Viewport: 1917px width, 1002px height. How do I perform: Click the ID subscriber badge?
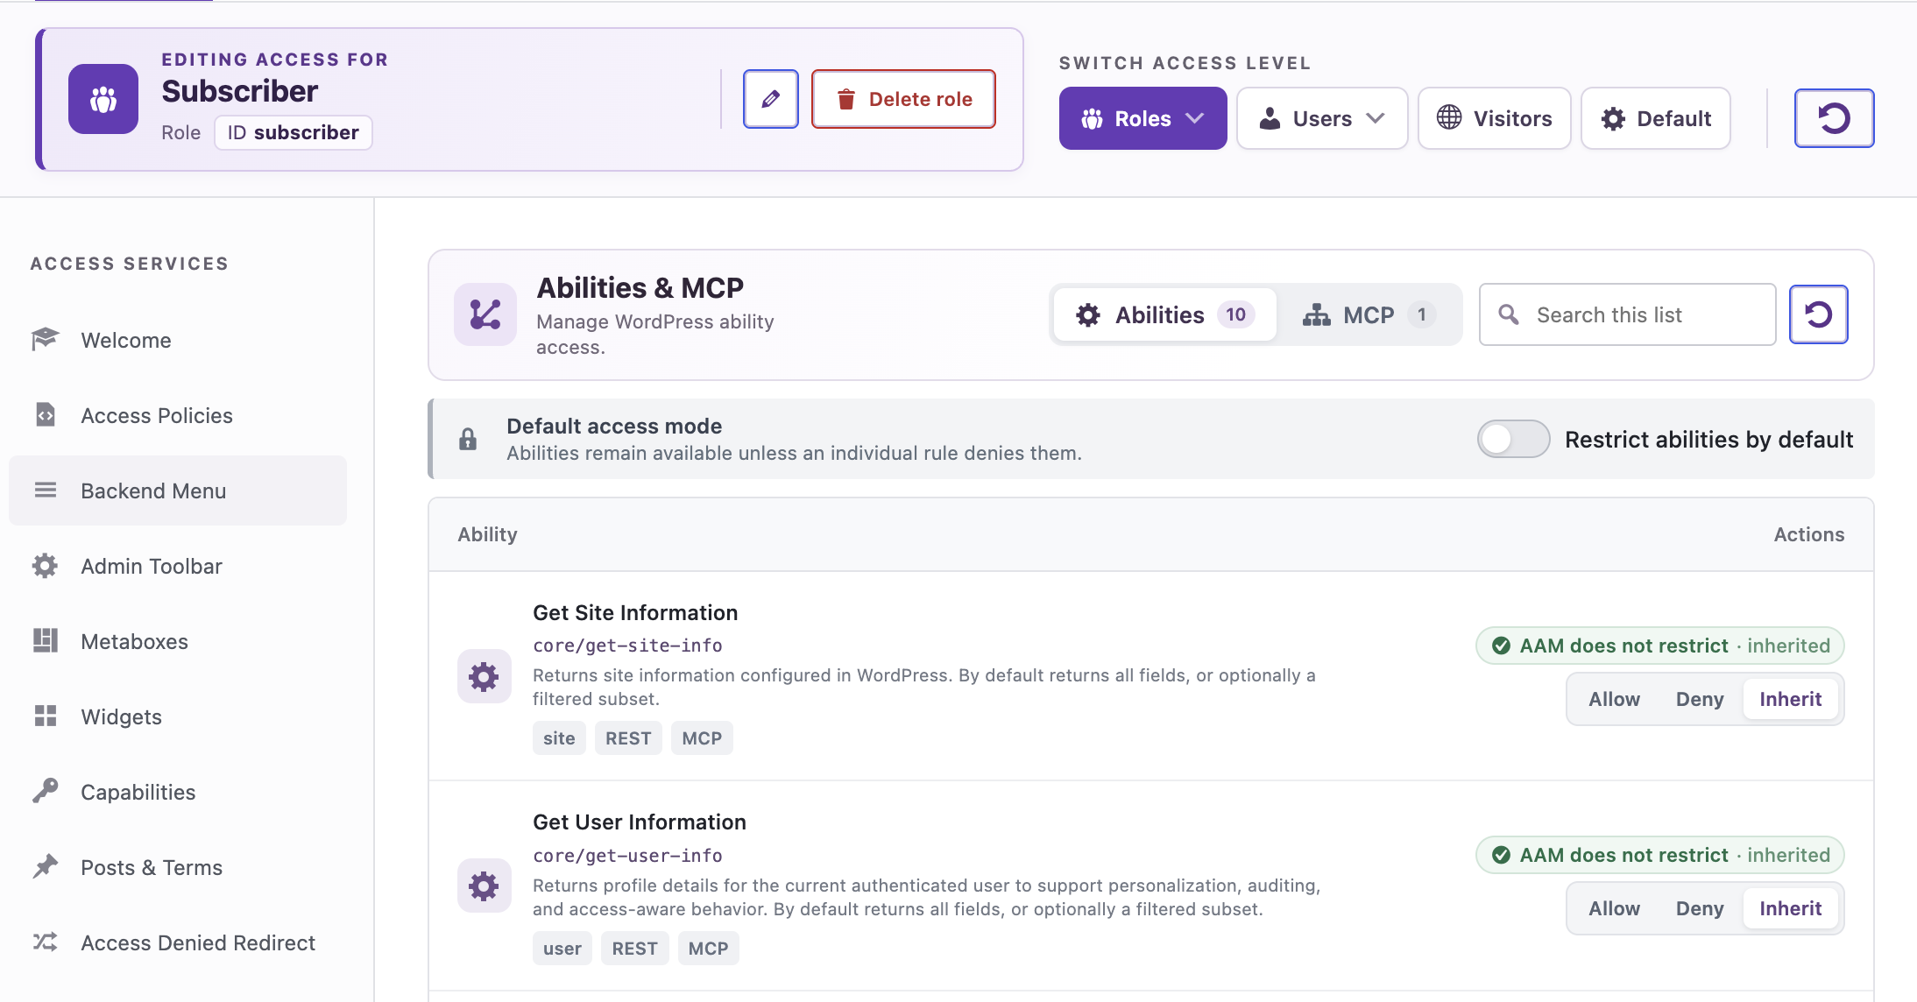[293, 132]
